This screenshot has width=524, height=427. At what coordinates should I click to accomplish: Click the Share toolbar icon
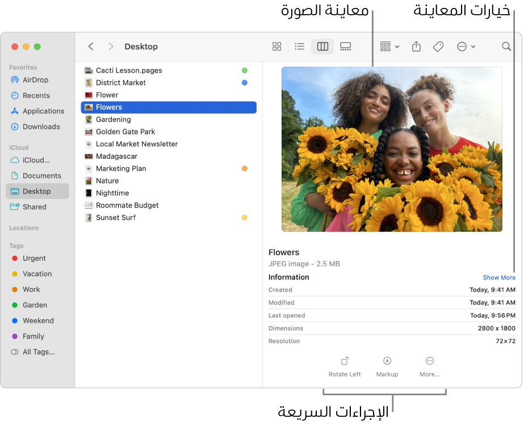pos(416,46)
